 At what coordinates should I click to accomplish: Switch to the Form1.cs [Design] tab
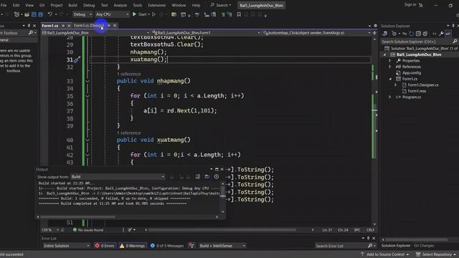point(89,26)
